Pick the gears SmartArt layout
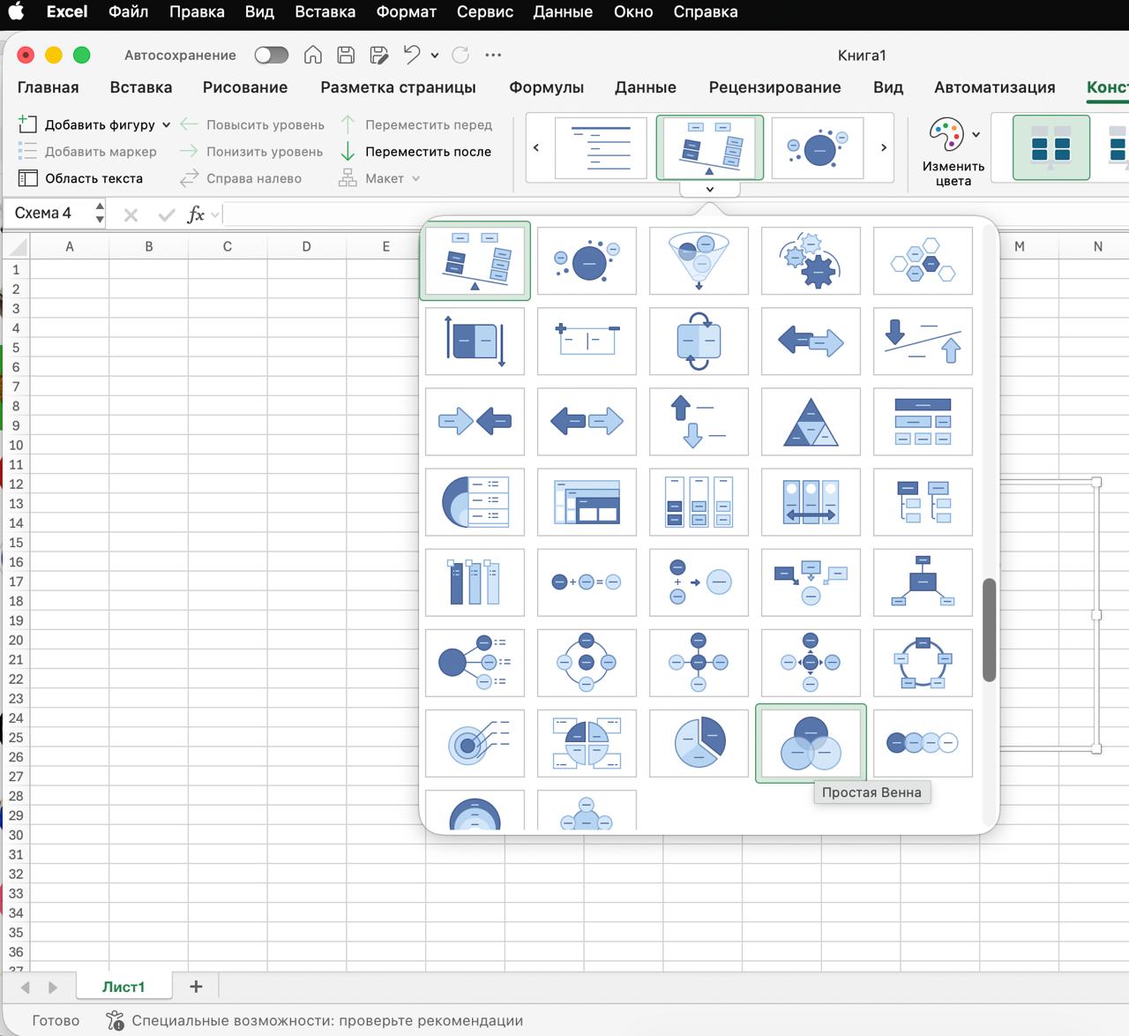The width and height of the screenshot is (1129, 1036). (x=811, y=260)
